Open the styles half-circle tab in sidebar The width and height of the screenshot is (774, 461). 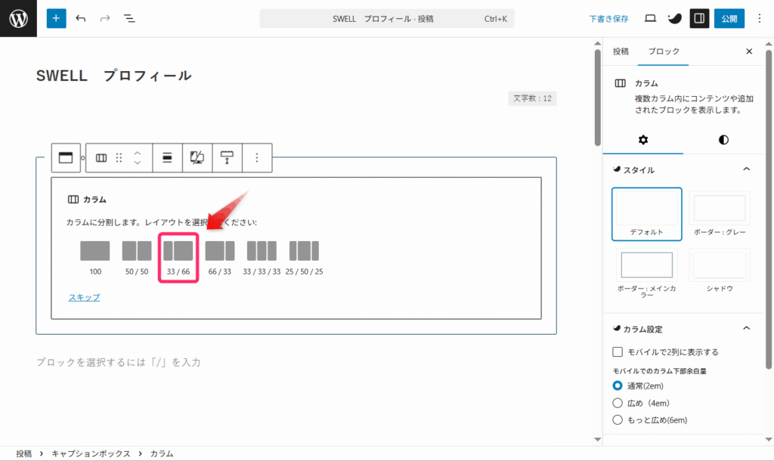pos(723,140)
